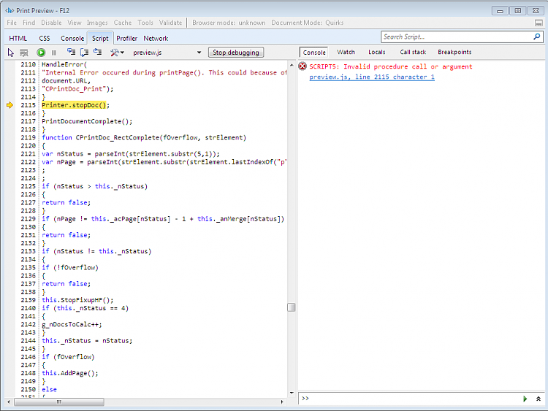548x411 pixels.
Task: Click line number 2125 to set breakpoint
Action: tap(28, 186)
